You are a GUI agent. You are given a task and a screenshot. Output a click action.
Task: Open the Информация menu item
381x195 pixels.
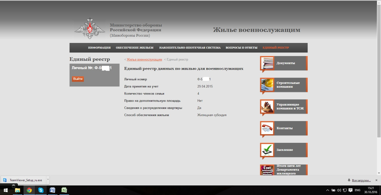point(99,48)
